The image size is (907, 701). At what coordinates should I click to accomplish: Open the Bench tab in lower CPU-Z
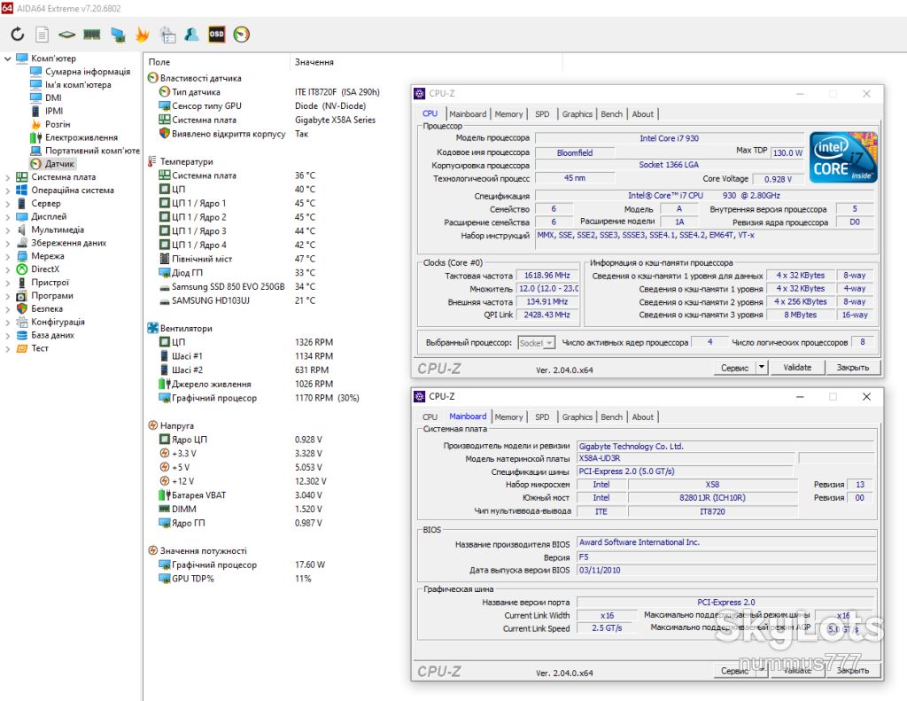(x=611, y=417)
